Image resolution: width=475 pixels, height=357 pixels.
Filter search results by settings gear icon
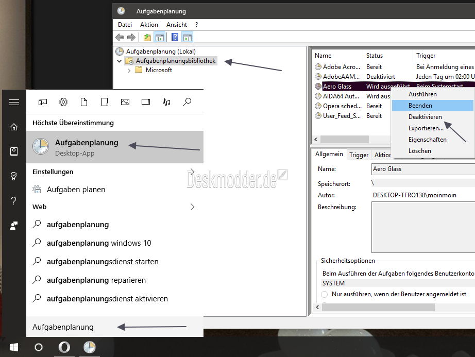pyautogui.click(x=63, y=102)
